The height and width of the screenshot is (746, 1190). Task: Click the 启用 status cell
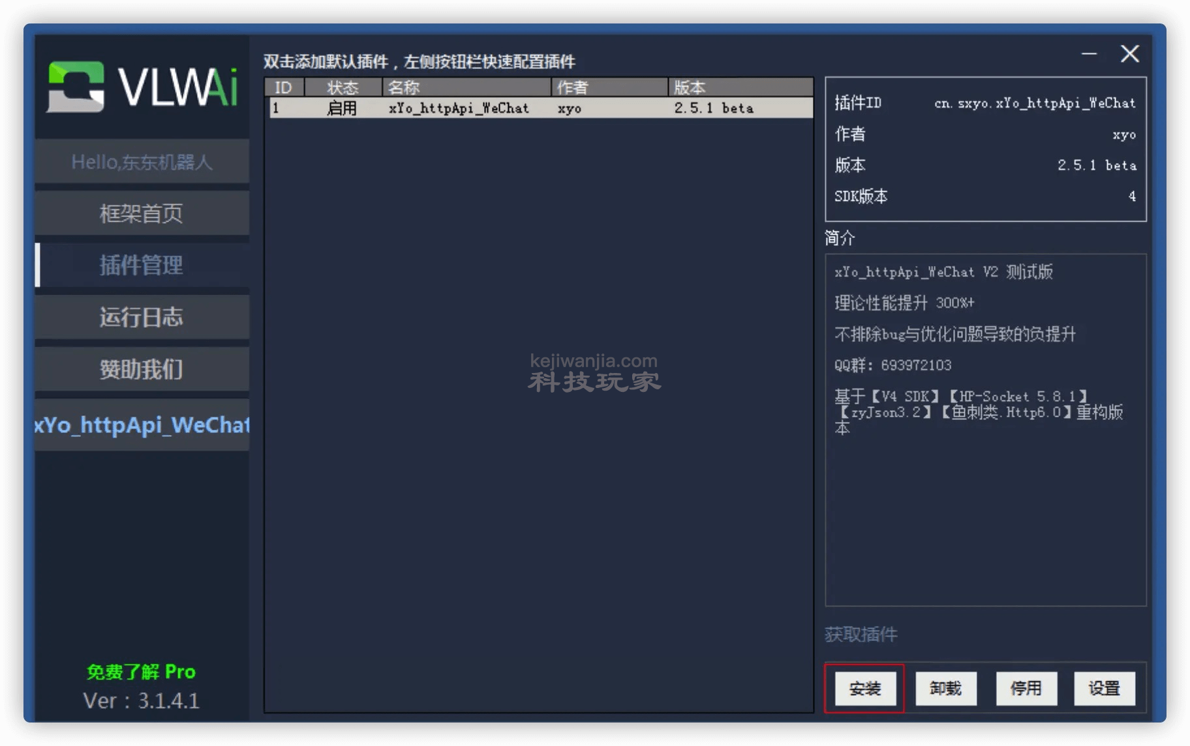342,108
